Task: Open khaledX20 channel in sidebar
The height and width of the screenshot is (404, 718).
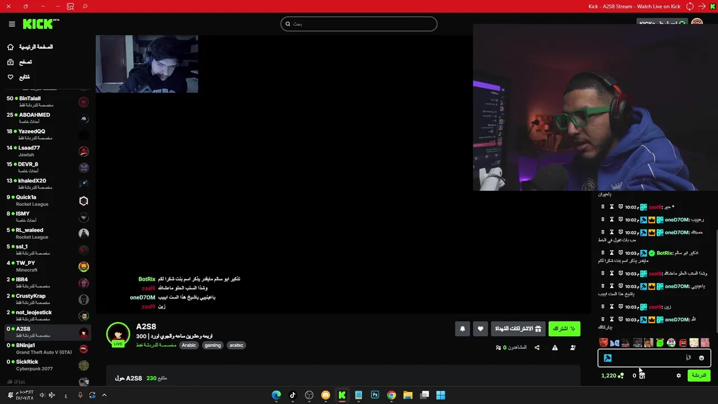Action: pos(47,184)
